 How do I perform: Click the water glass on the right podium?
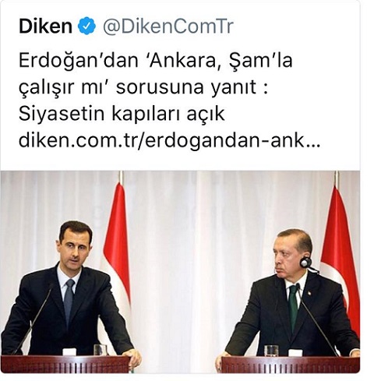pyautogui.click(x=271, y=351)
